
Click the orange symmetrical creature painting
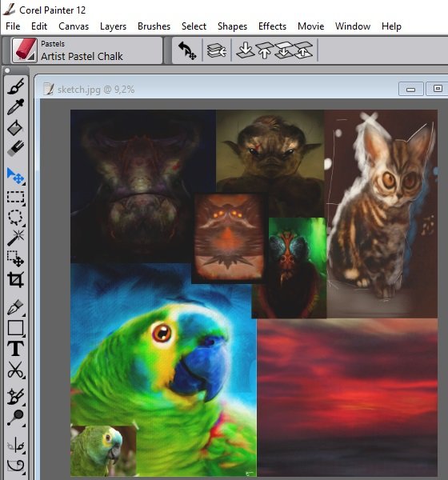point(229,238)
